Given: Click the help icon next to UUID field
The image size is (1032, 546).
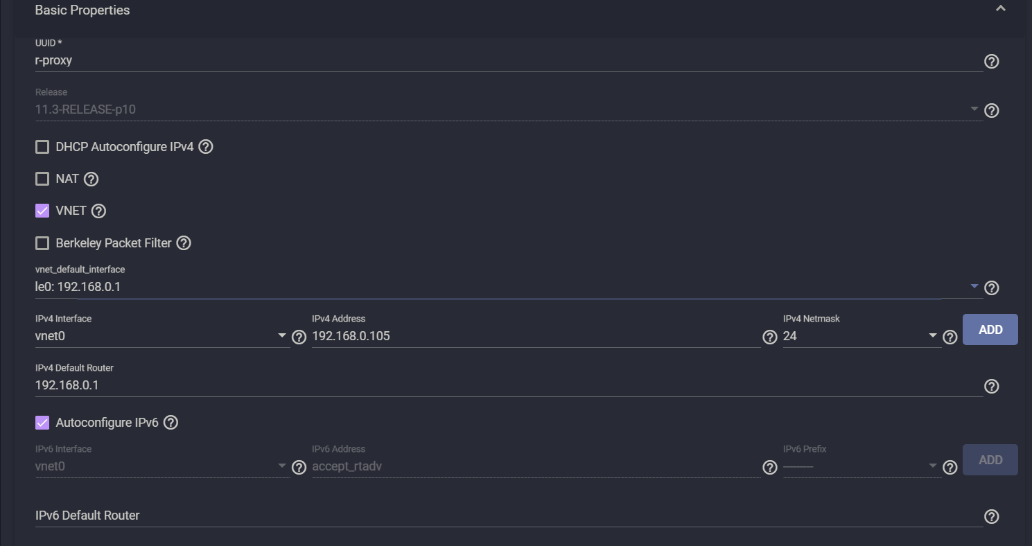Looking at the screenshot, I should click(x=991, y=62).
